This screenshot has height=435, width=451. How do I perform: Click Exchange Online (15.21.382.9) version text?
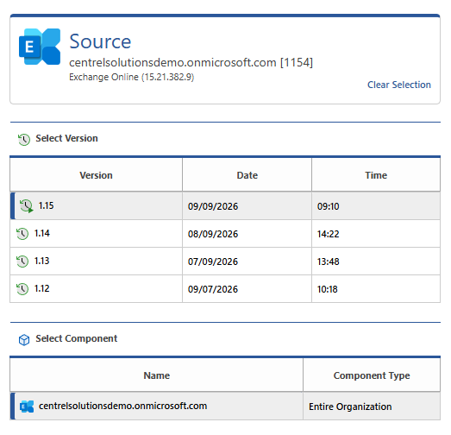[131, 77]
